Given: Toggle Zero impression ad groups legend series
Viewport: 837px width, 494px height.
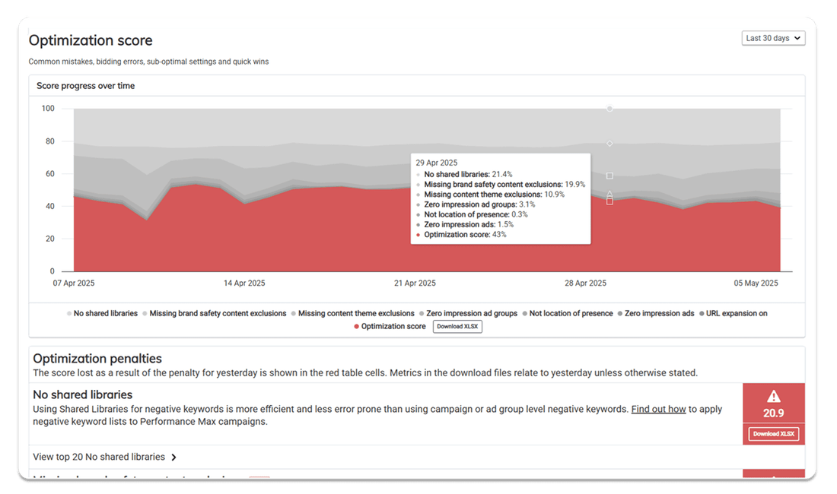Looking at the screenshot, I should pos(468,313).
